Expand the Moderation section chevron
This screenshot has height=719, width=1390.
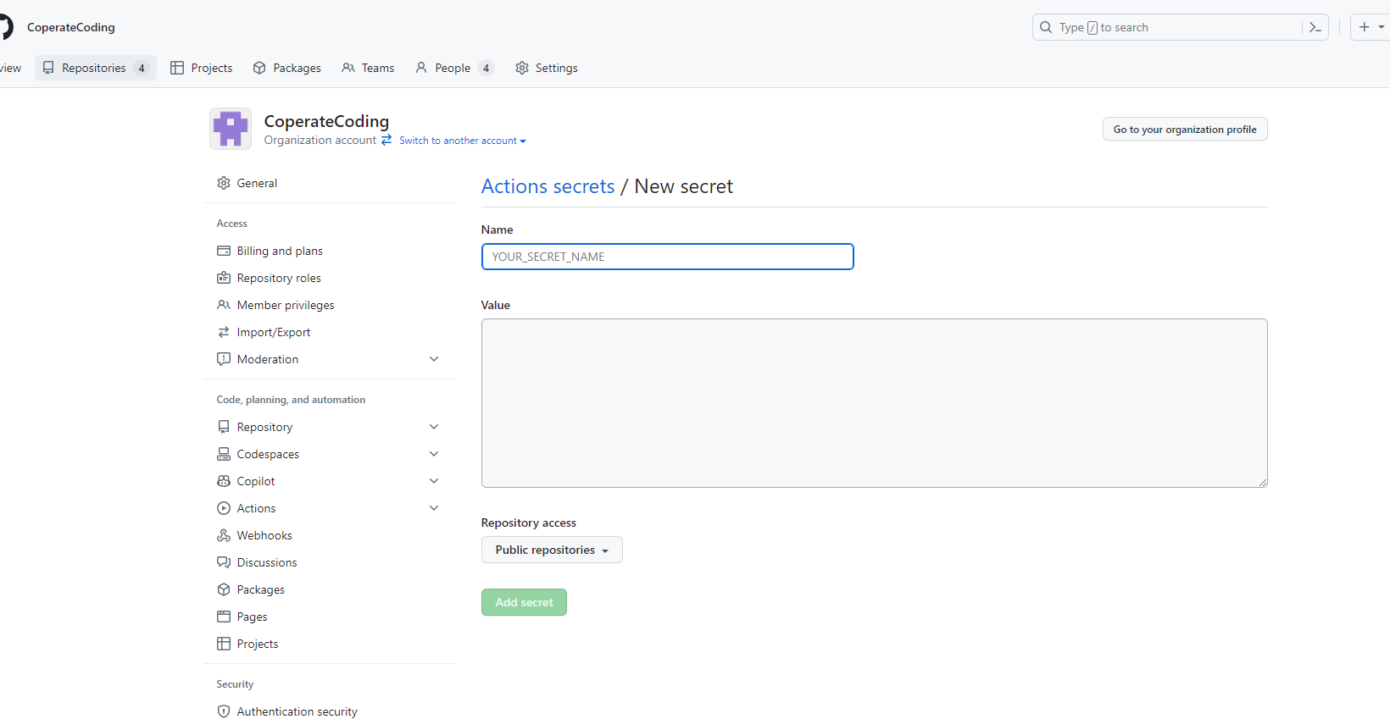(x=434, y=359)
